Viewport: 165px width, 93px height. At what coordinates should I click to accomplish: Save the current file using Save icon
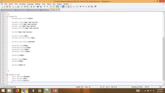[x=7, y=6]
